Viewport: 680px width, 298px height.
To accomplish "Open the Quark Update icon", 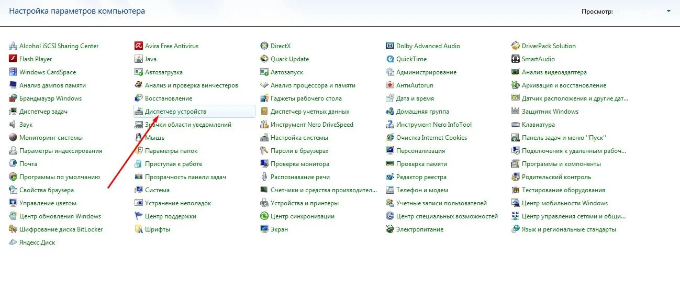I will pos(264,59).
